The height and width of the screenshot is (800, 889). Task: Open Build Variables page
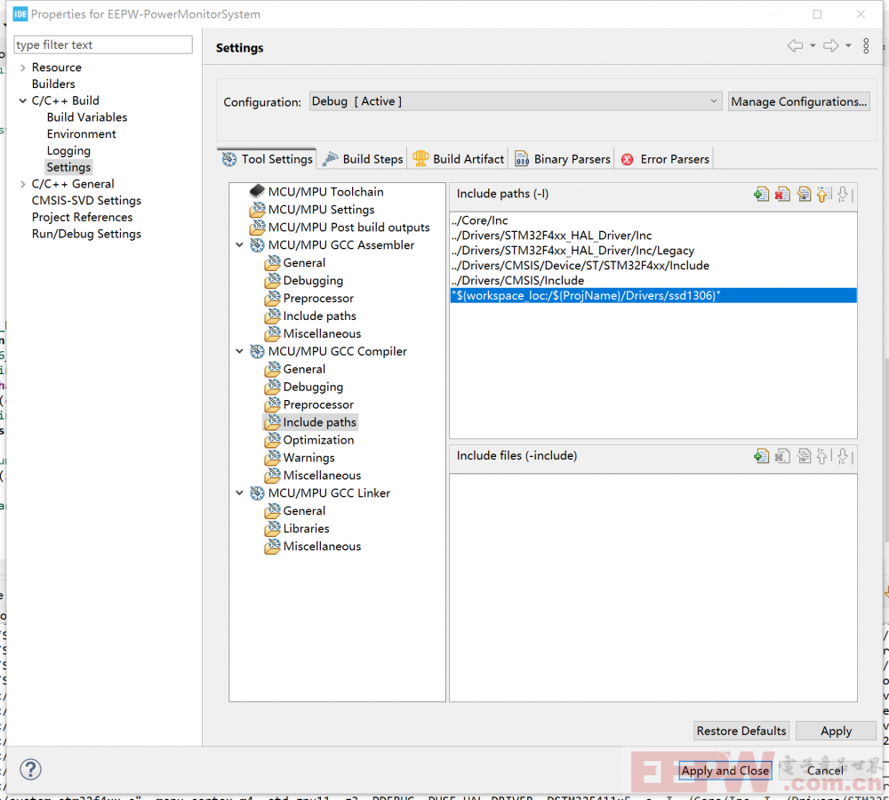87,117
